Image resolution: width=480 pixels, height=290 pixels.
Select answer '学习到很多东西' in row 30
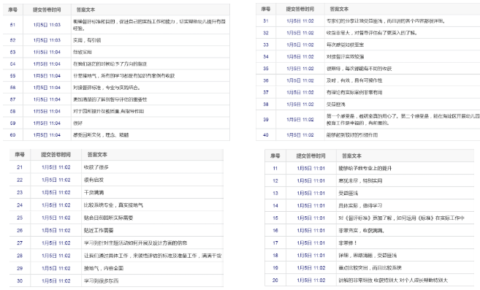point(101,281)
